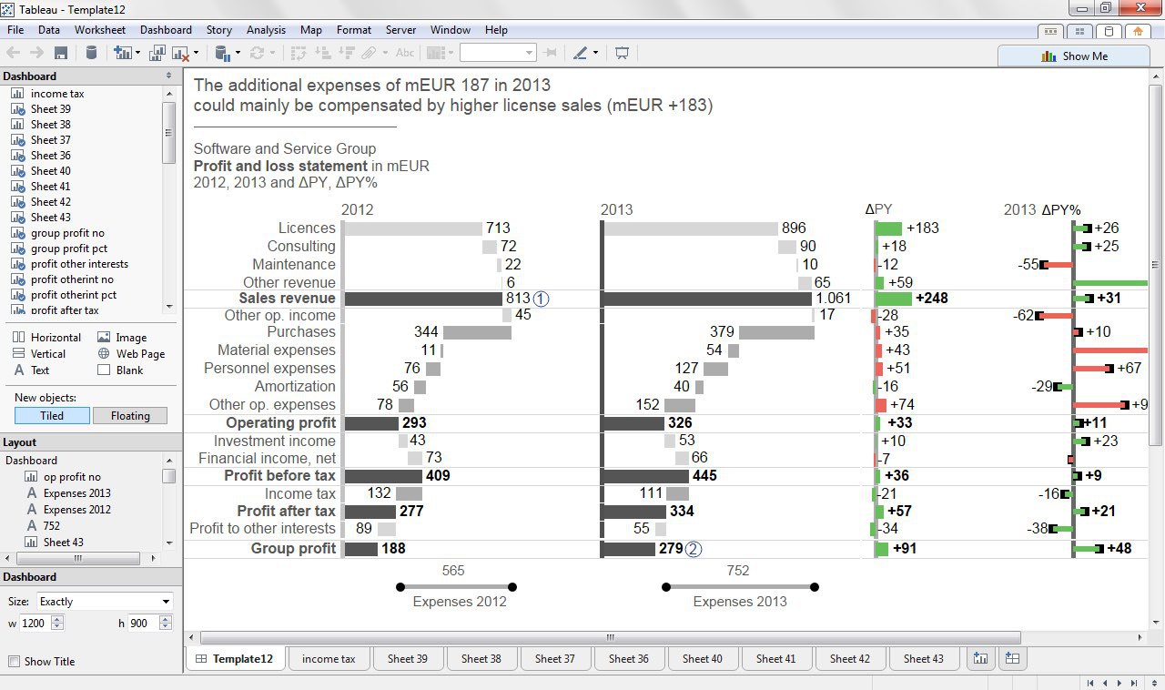Screen dimensions: 1165x690
Task: Open the Analysis menu
Action: click(x=266, y=30)
